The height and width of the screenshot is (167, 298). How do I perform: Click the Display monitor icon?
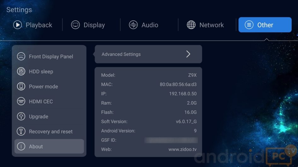click(x=75, y=25)
